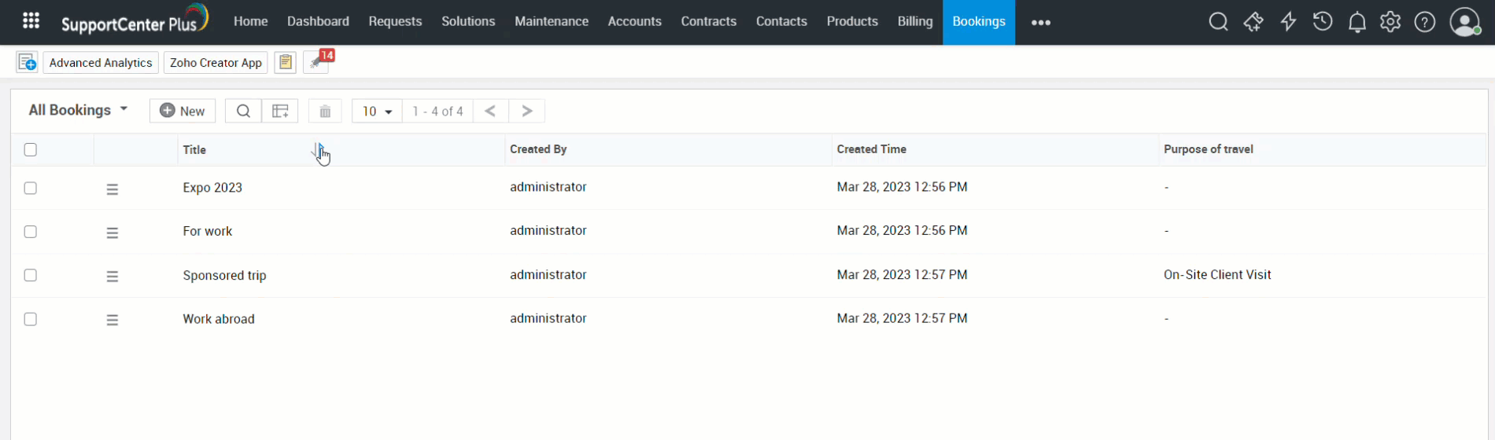Click the help question mark icon
1495x440 pixels.
pyautogui.click(x=1425, y=22)
